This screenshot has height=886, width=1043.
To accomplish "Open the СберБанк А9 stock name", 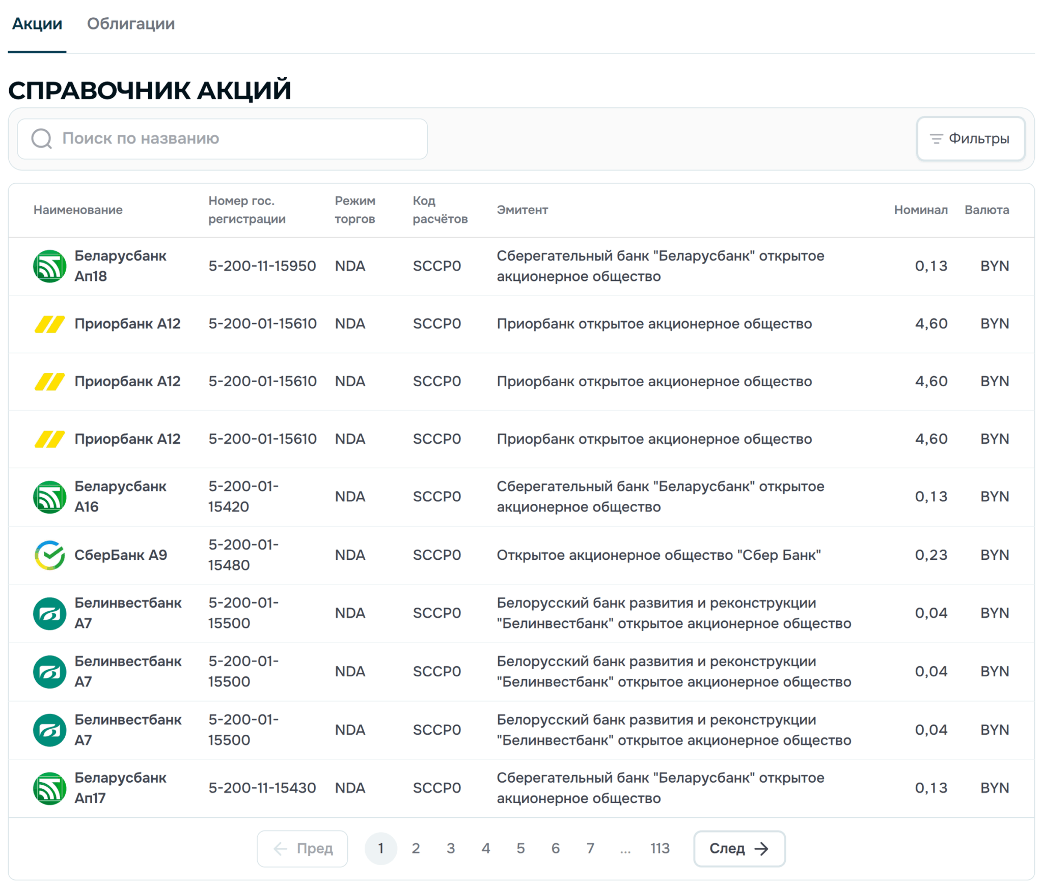I will [x=121, y=554].
